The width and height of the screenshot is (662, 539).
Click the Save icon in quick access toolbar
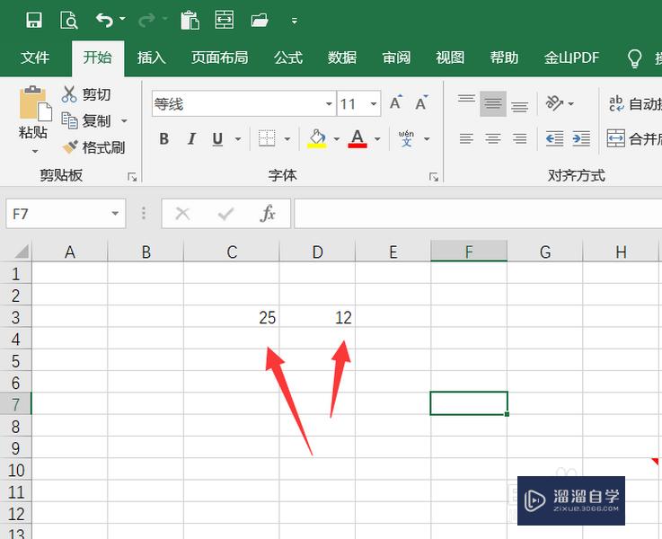[34, 20]
